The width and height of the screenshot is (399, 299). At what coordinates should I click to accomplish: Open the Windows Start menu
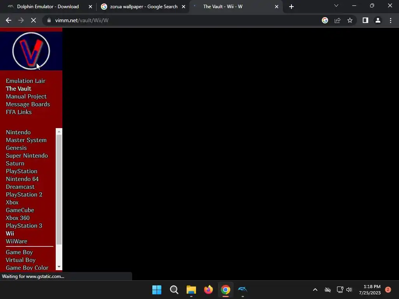157,290
